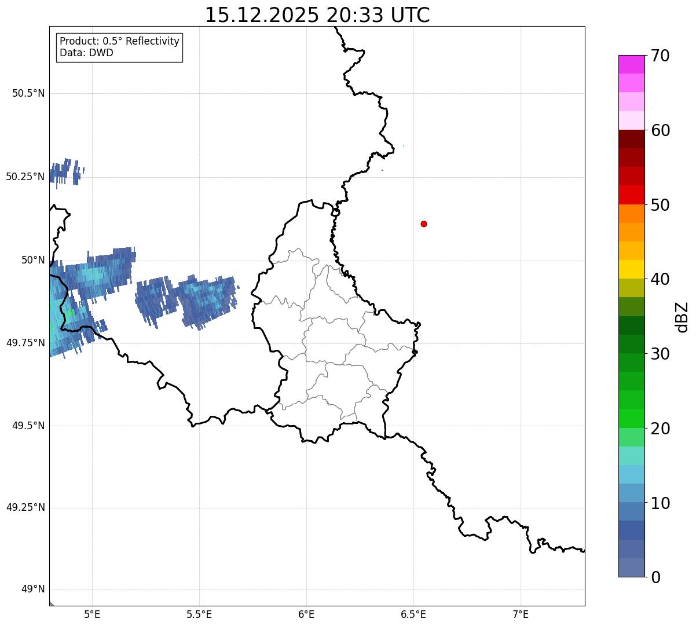Viewport: 696px width, 626px height.
Task: Click the 49.5°N latitude label
Action: [x=28, y=426]
